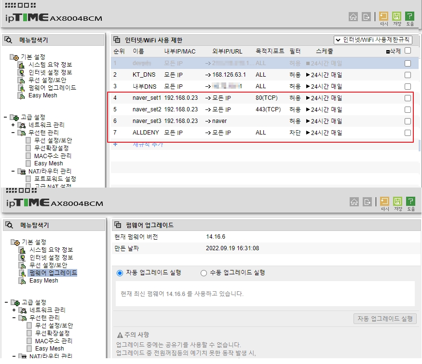Collapse NAT/라우터 관리 on the WiFi restriction page
The height and width of the screenshot is (364, 422).
(13, 171)
